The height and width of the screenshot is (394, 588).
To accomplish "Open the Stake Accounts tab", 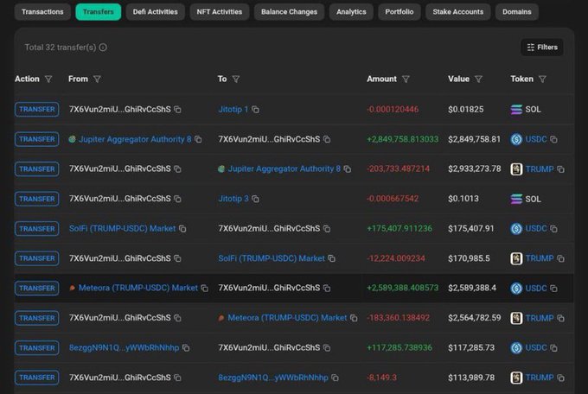I will pos(458,11).
